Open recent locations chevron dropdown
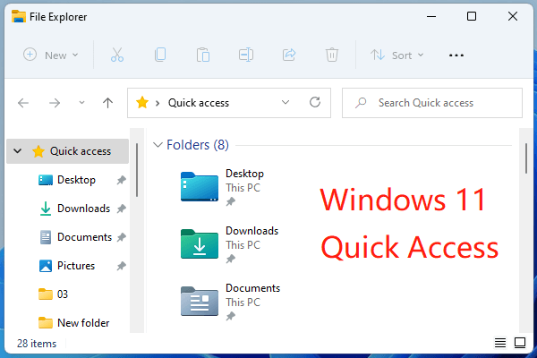This screenshot has height=358, width=537. (81, 102)
